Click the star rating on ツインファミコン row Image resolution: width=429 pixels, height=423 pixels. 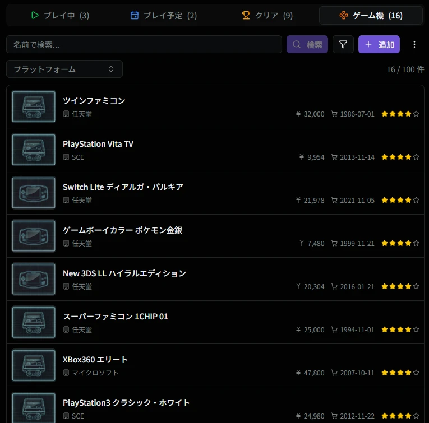pos(400,114)
